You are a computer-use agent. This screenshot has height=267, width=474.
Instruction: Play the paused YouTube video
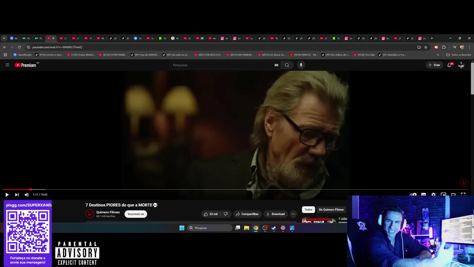pos(7,195)
